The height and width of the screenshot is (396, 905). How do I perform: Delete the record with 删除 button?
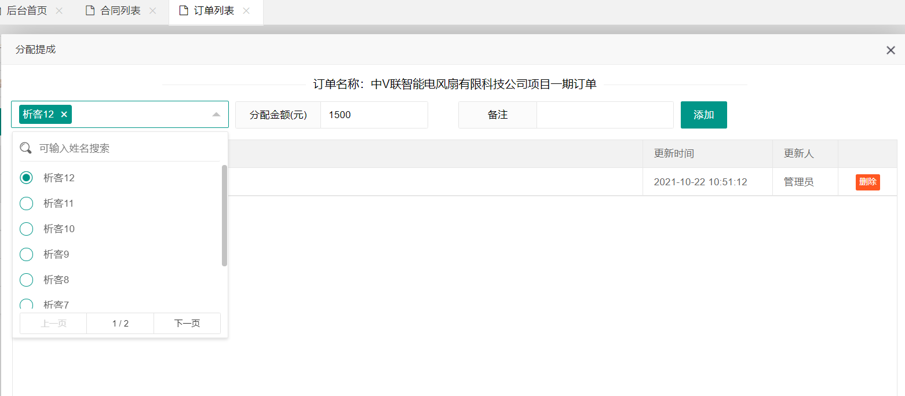coord(867,182)
